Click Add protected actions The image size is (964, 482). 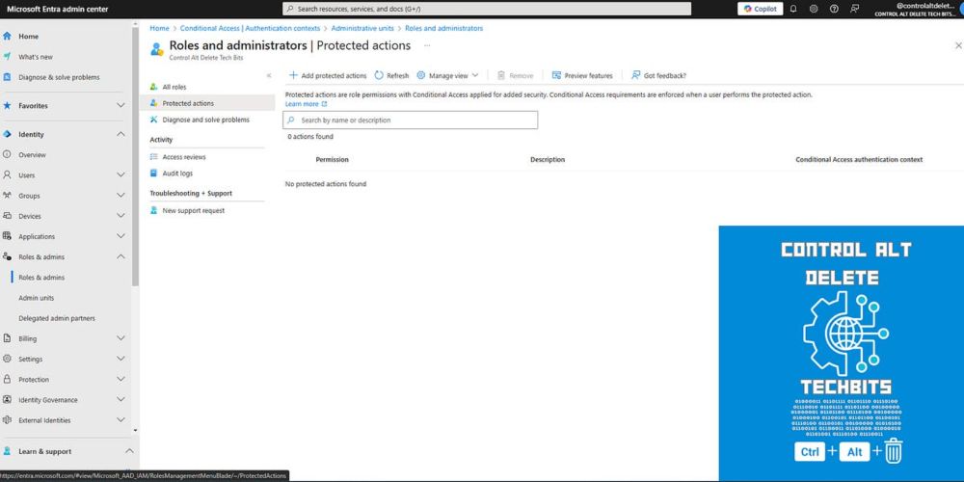coord(328,75)
